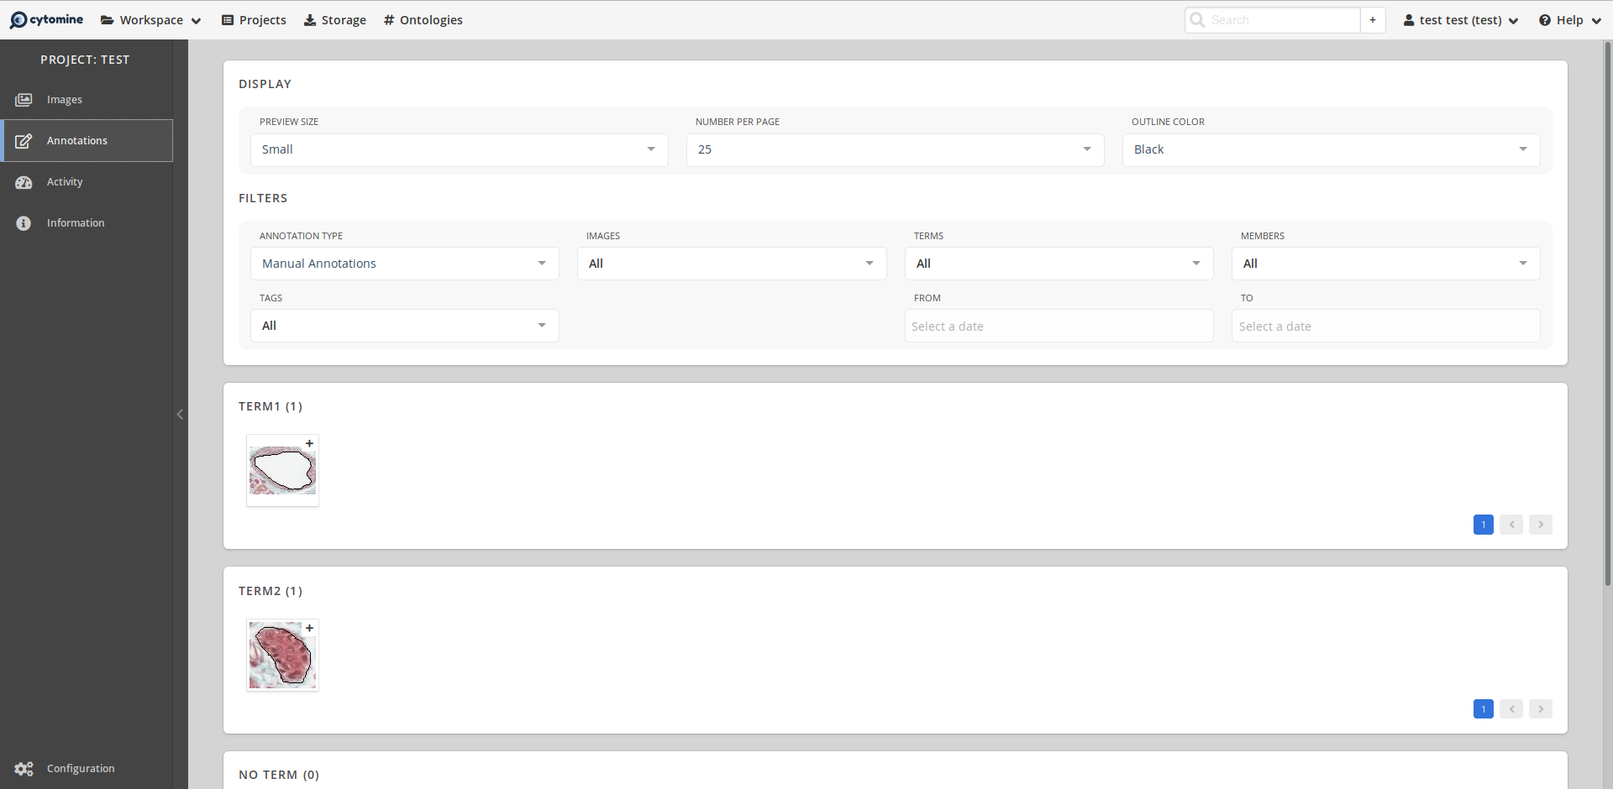1613x789 pixels.
Task: Open the Help menu
Action: [1569, 20]
